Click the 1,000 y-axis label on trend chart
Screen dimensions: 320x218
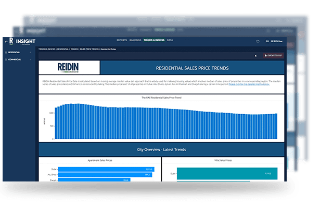(x=51, y=113)
